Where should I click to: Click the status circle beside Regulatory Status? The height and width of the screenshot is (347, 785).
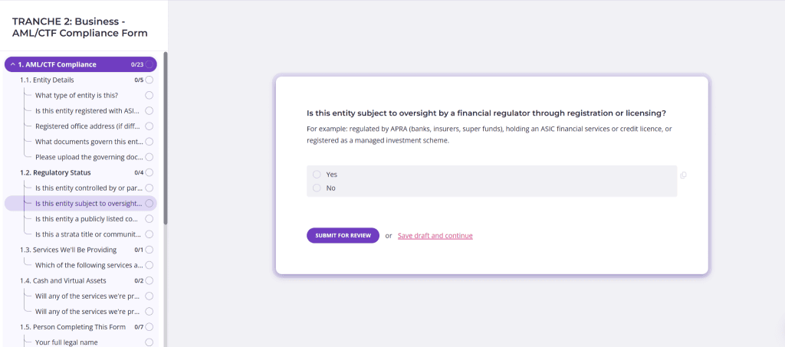149,172
